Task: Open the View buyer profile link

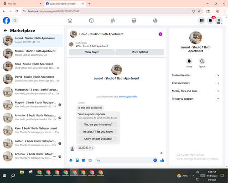Action: click(128, 97)
